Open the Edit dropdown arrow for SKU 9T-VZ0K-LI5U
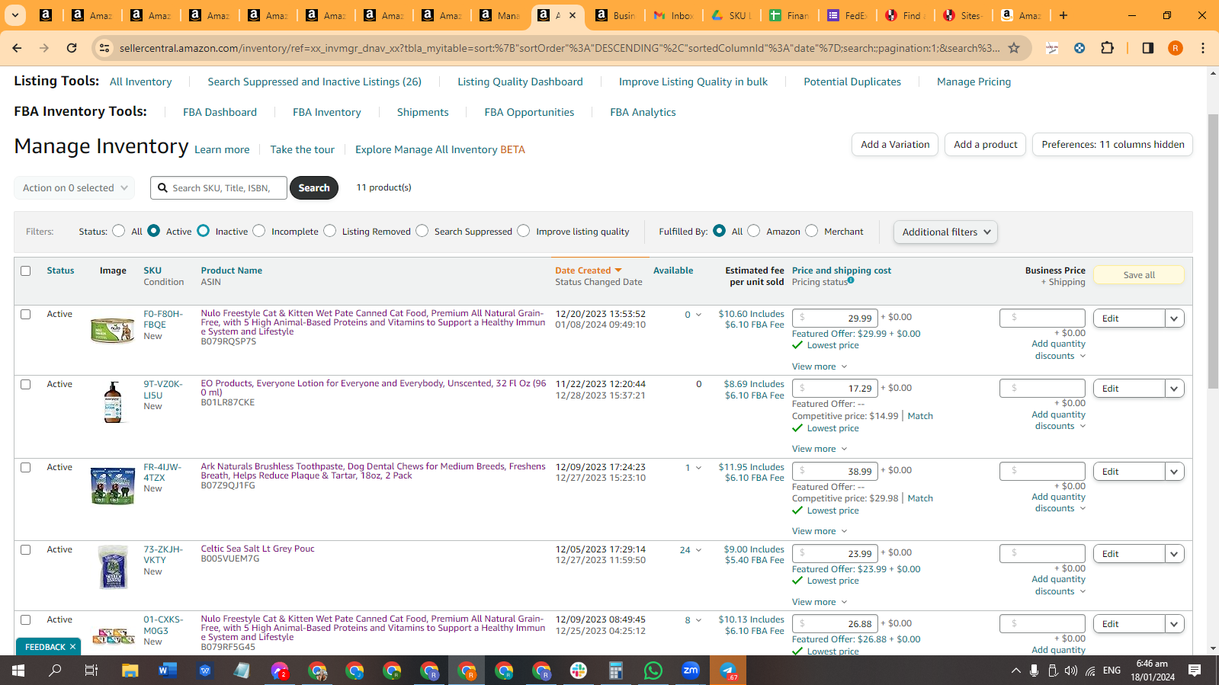 [1174, 389]
